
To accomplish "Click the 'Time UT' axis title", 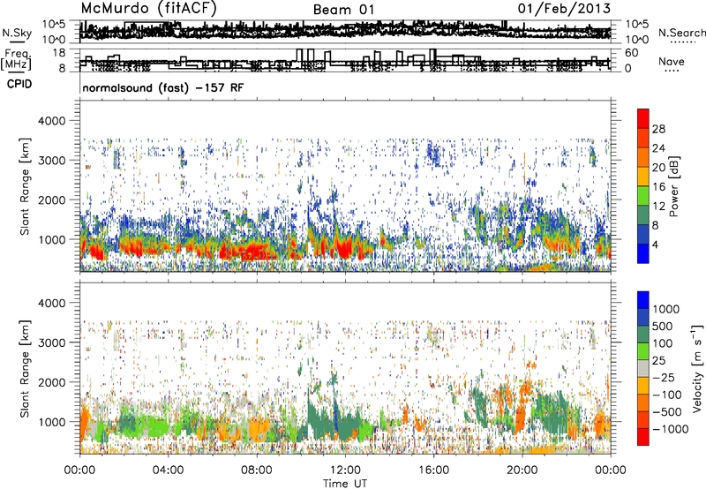I will tap(345, 484).
